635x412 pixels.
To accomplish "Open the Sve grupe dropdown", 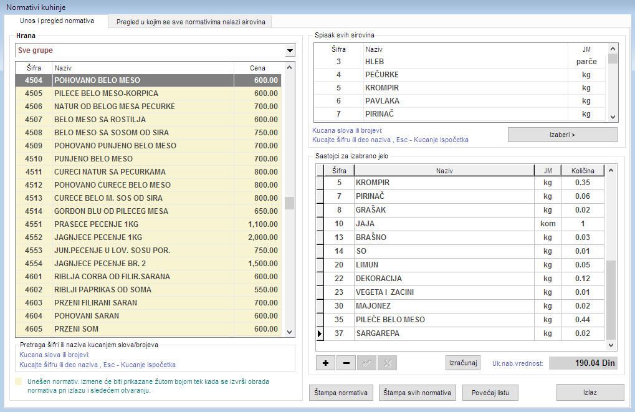I will pos(289,50).
